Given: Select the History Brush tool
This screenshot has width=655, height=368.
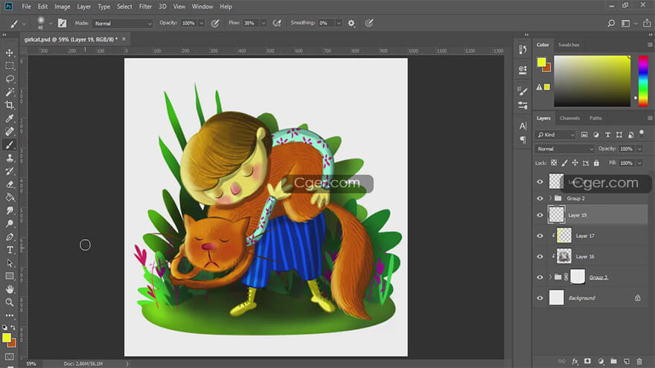Looking at the screenshot, I should (10, 171).
